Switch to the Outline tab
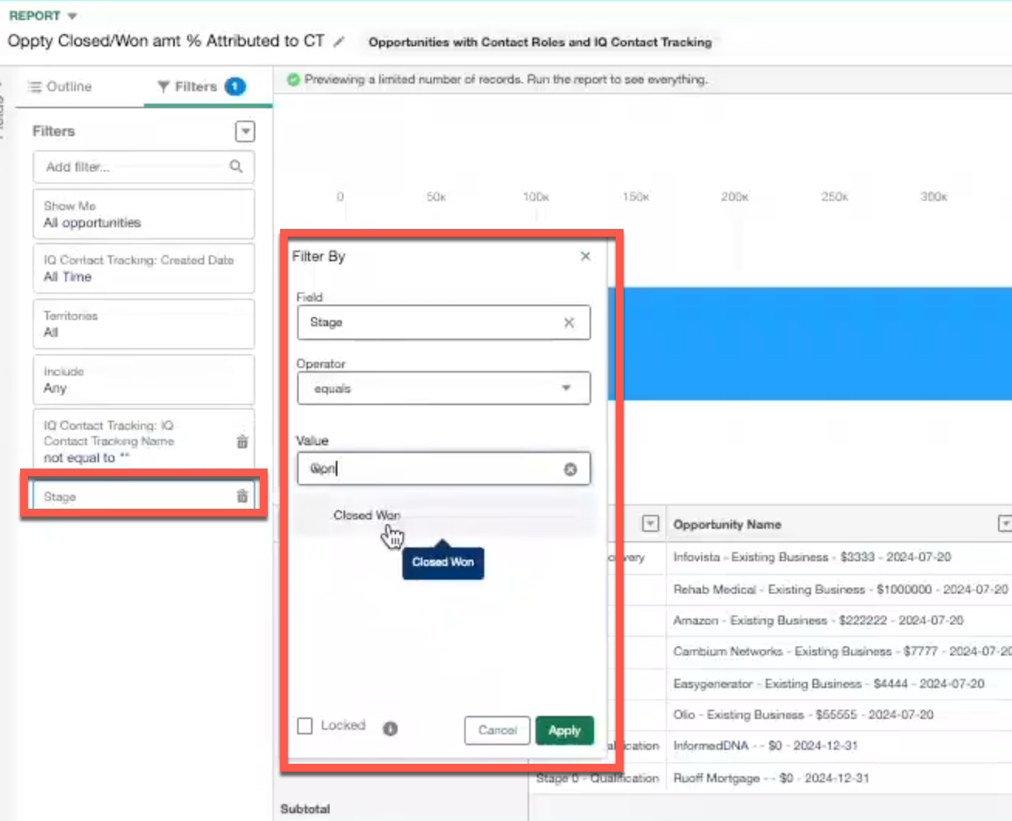 point(60,87)
